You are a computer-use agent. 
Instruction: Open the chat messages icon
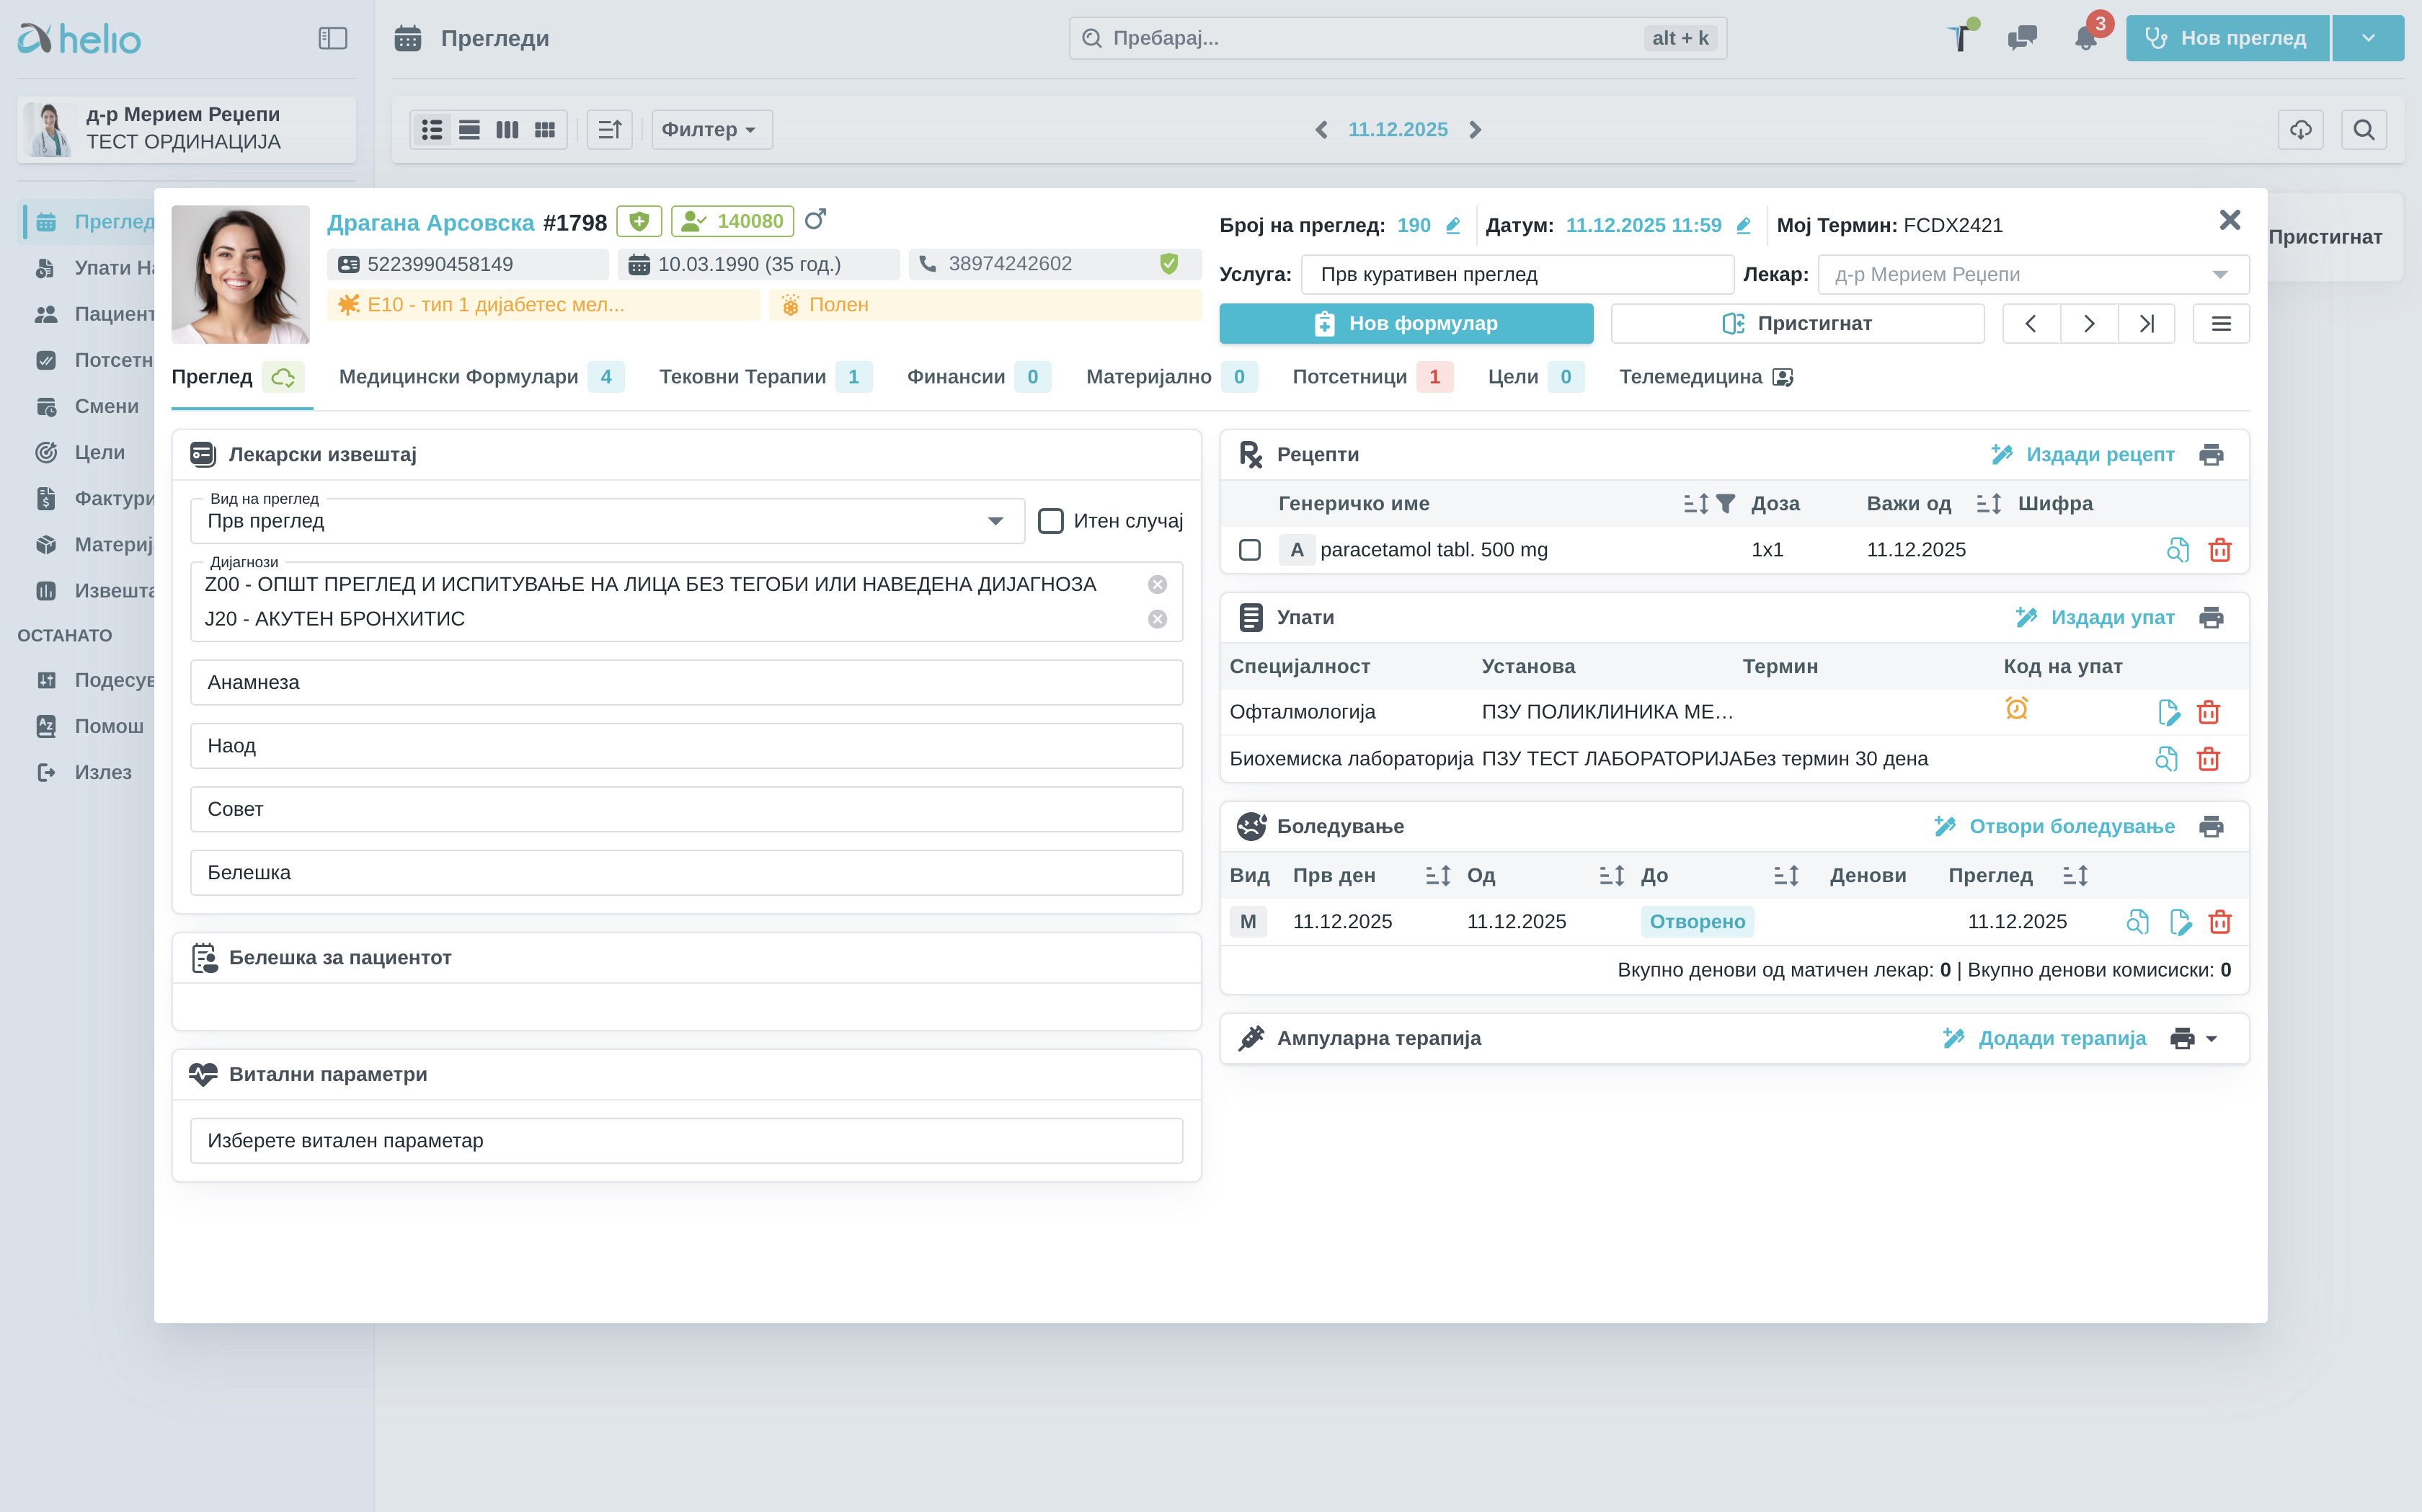(x=2021, y=38)
